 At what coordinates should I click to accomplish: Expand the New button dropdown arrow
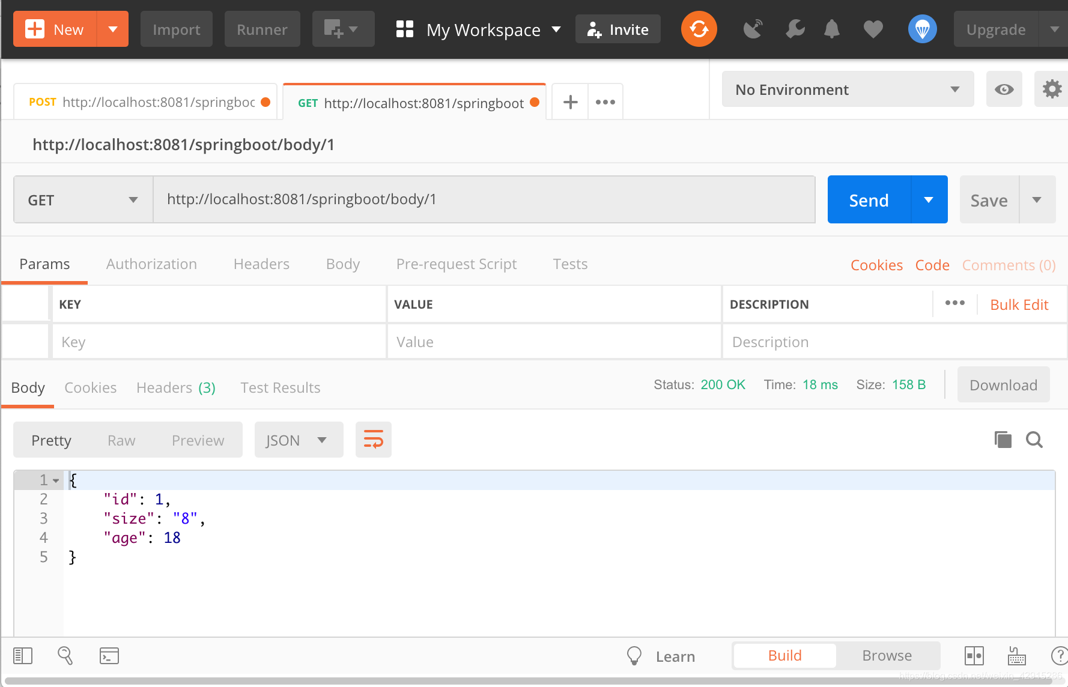[x=112, y=29]
